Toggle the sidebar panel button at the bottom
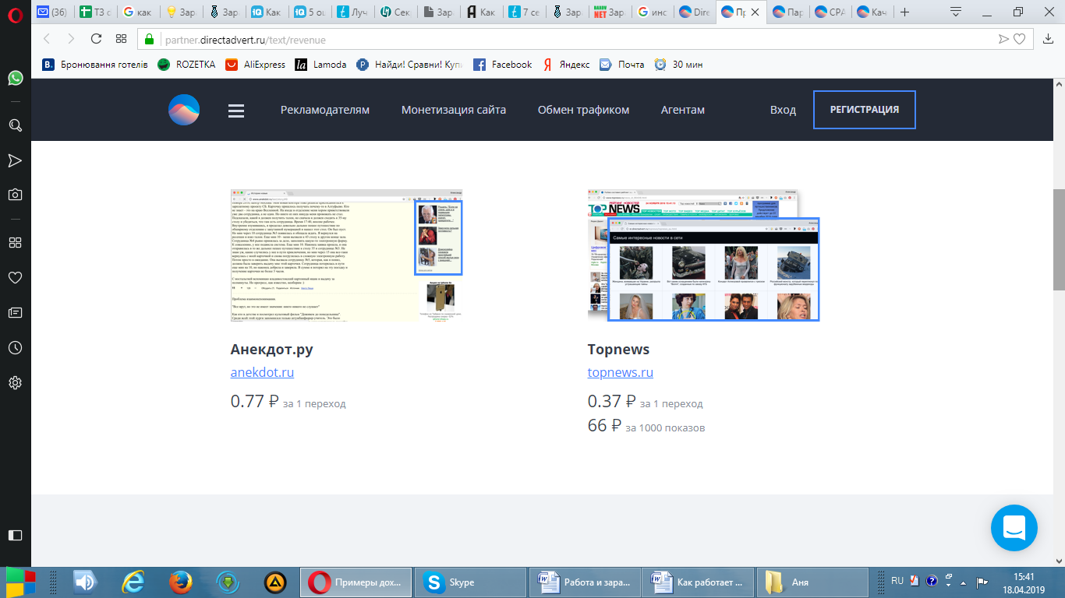Viewport: 1065px width, 598px height. (15, 535)
